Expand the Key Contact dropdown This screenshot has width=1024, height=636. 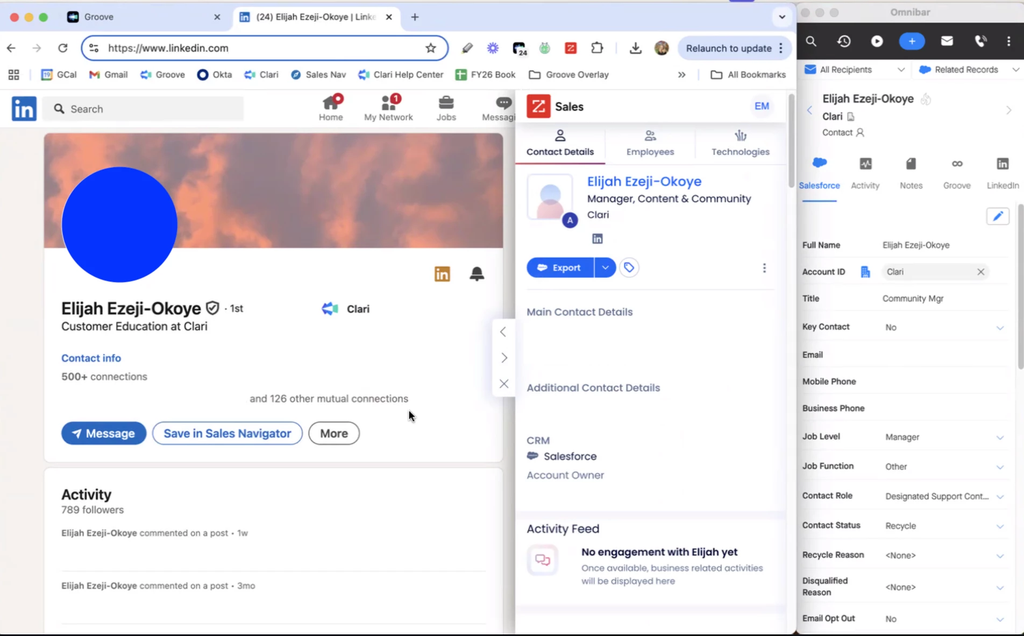coord(1000,328)
